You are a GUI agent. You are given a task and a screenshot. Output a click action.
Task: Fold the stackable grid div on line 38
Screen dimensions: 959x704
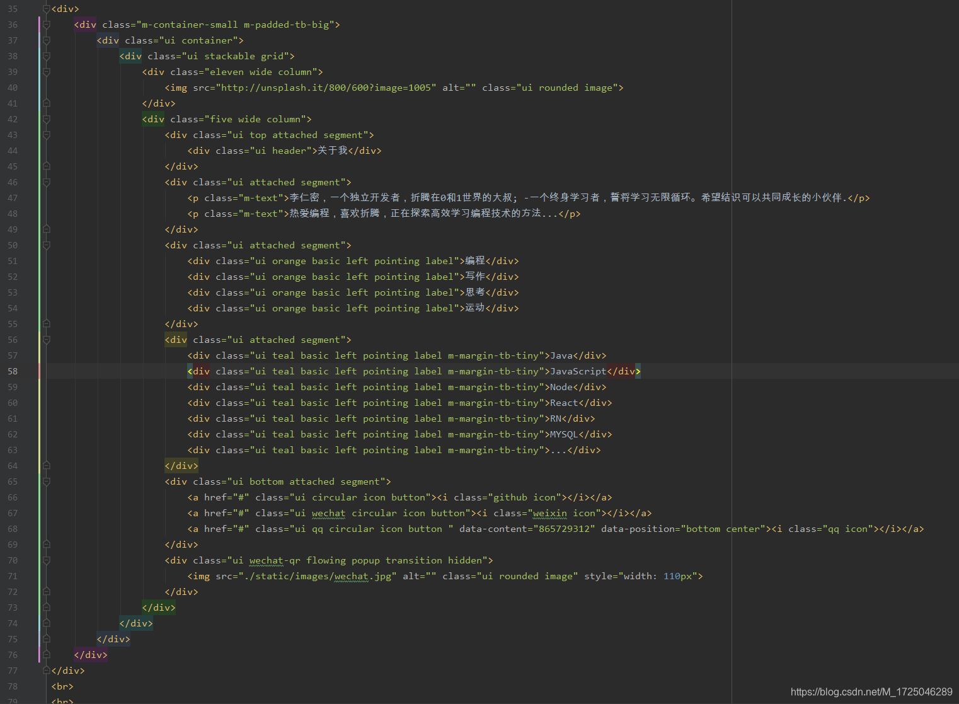tap(46, 56)
